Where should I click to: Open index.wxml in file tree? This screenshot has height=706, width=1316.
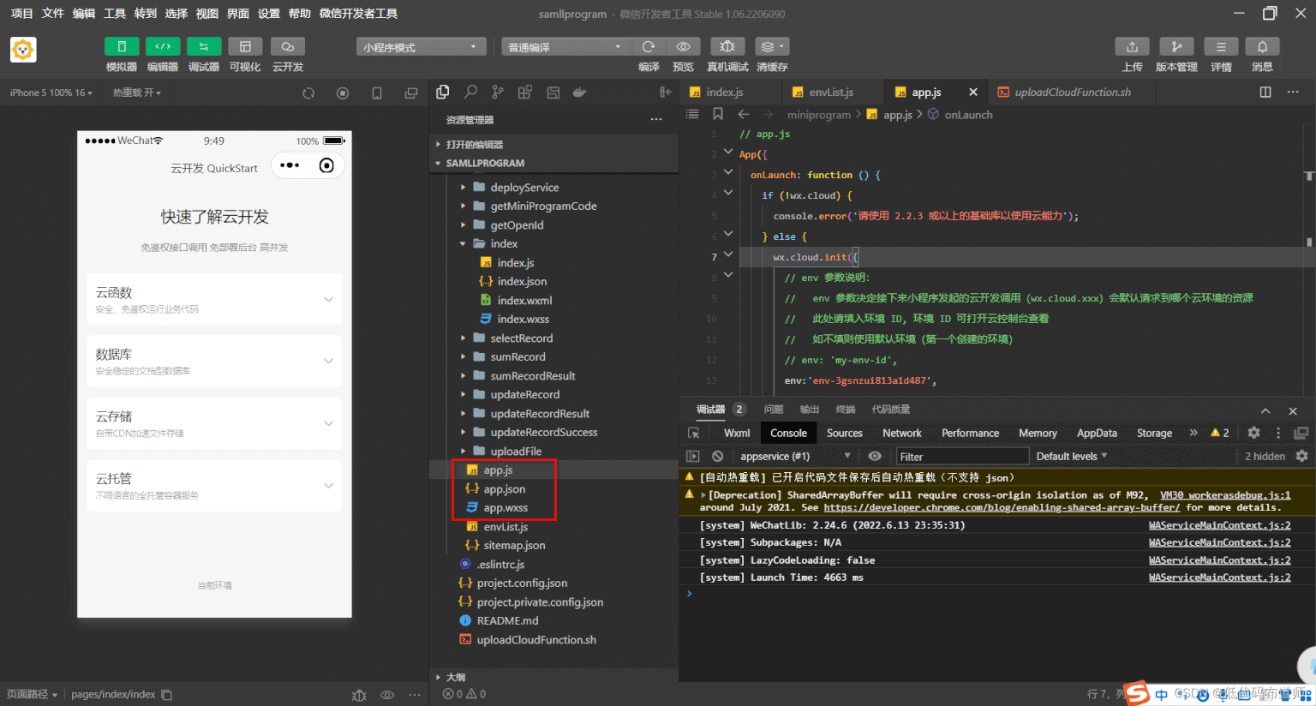[524, 300]
